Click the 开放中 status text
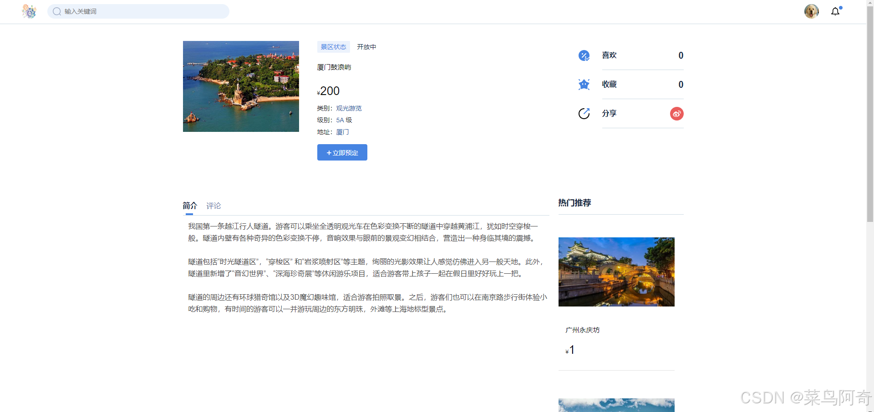Image resolution: width=874 pixels, height=412 pixels. click(x=366, y=47)
